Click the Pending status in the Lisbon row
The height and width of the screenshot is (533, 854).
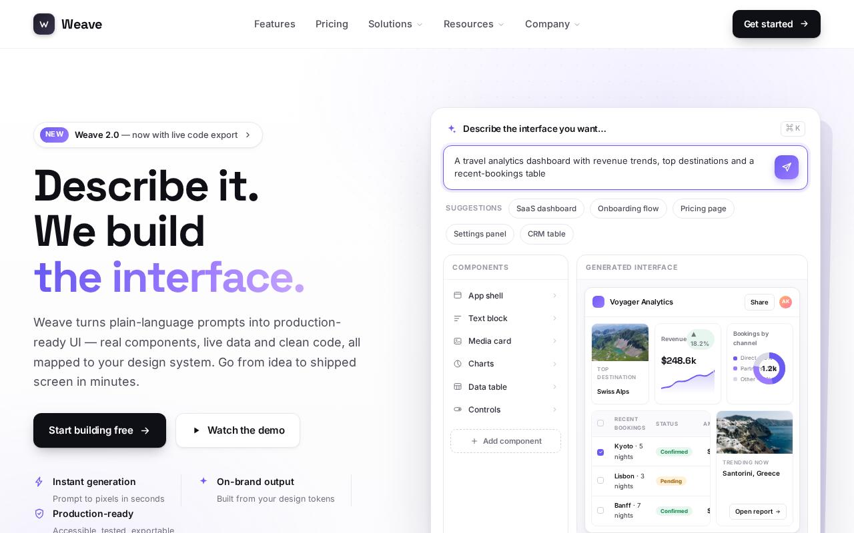click(x=671, y=481)
